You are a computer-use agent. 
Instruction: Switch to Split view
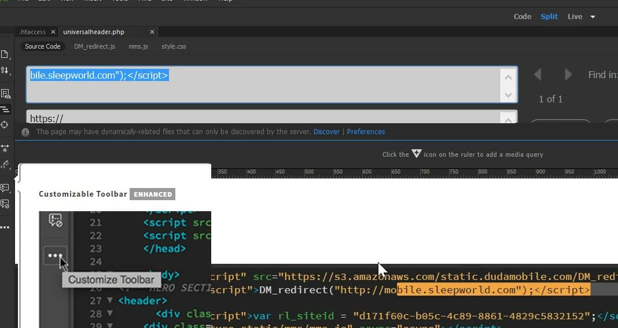(549, 17)
